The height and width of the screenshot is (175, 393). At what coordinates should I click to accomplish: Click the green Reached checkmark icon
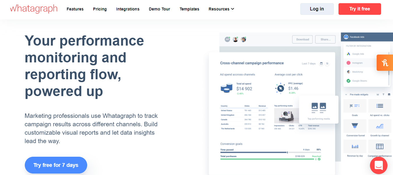click(x=319, y=159)
